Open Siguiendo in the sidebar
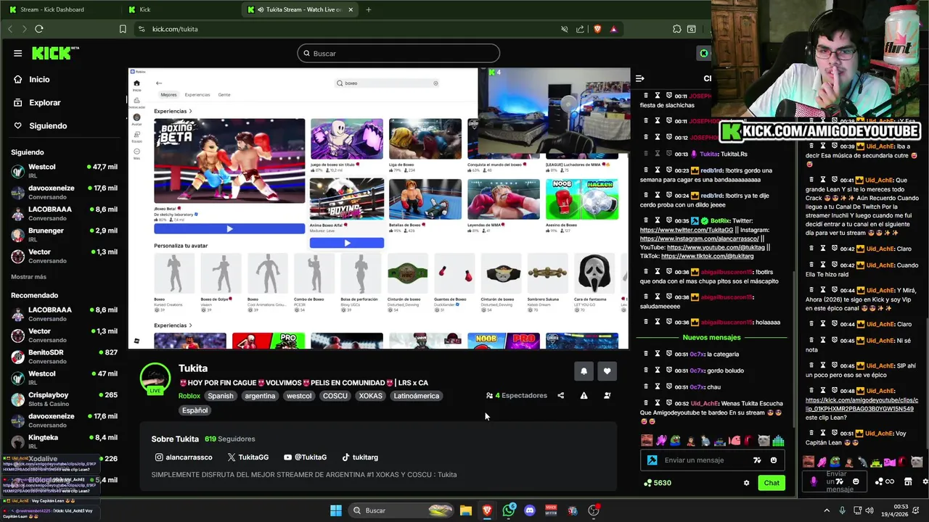Viewport: 929px width, 522px height. click(x=48, y=126)
